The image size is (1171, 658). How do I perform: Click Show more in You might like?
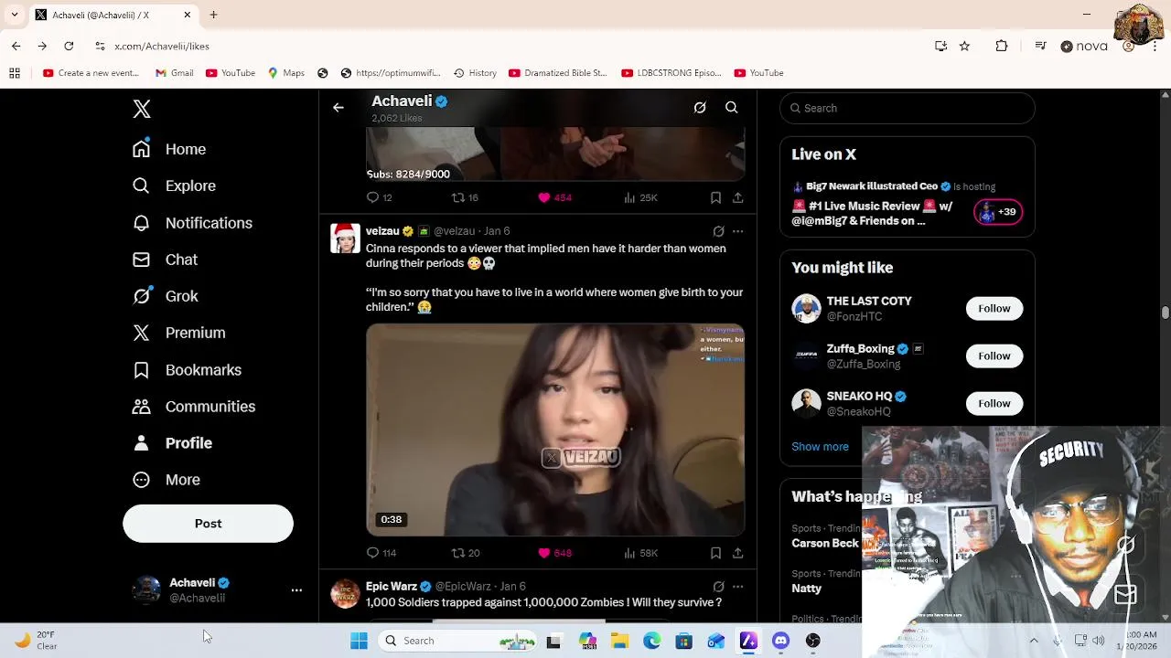pyautogui.click(x=820, y=447)
